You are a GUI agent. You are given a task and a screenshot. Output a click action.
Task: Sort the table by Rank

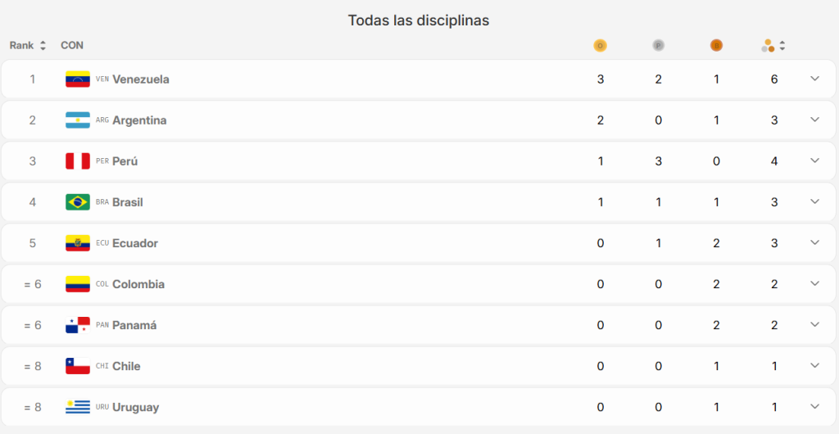tap(28, 46)
